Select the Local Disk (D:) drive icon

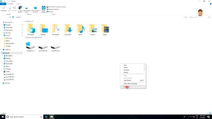click(x=43, y=47)
